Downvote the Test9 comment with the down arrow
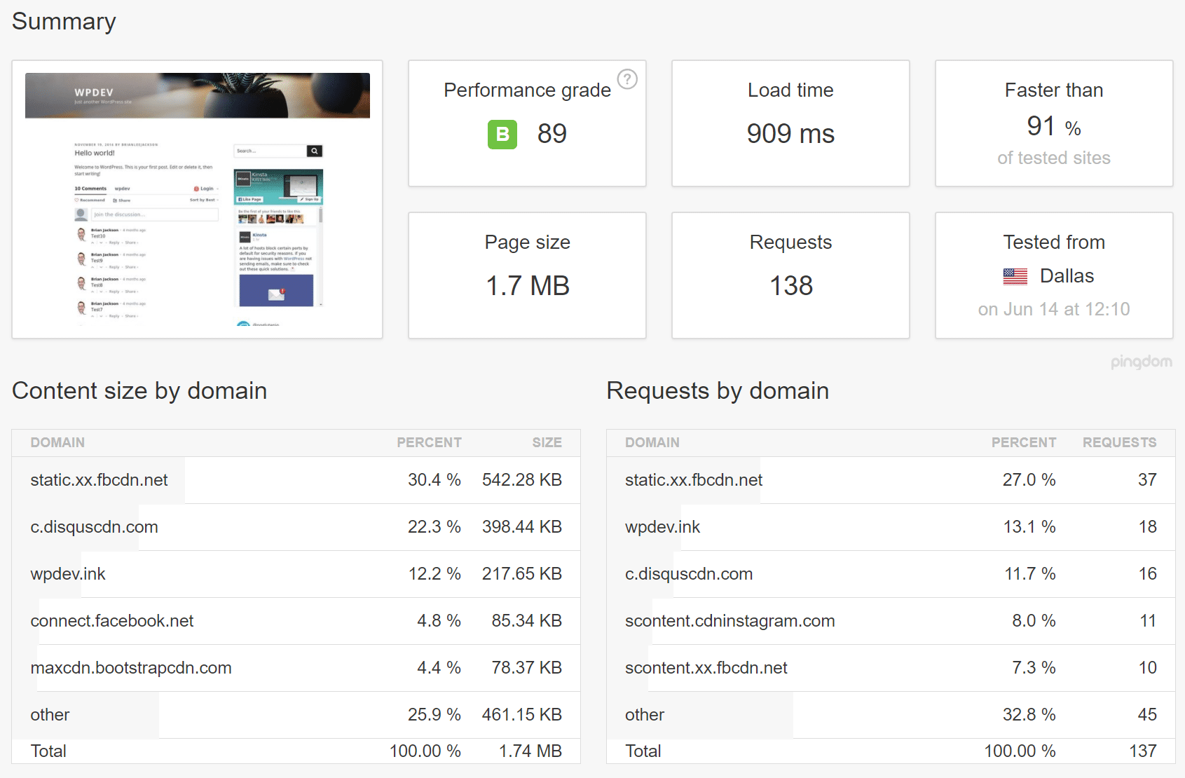The height and width of the screenshot is (778, 1185). point(102,267)
